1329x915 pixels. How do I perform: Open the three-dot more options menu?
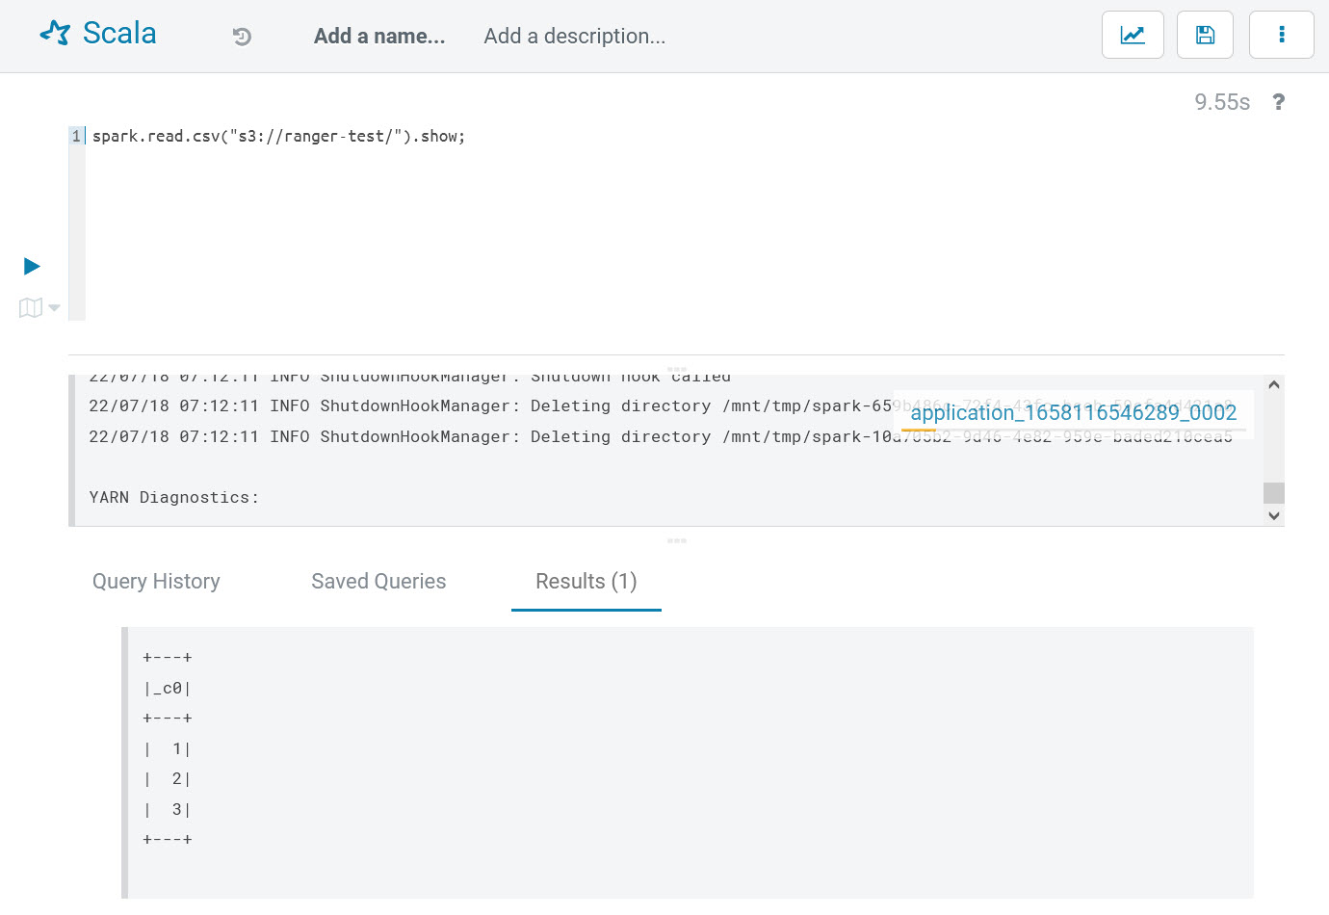(x=1281, y=36)
